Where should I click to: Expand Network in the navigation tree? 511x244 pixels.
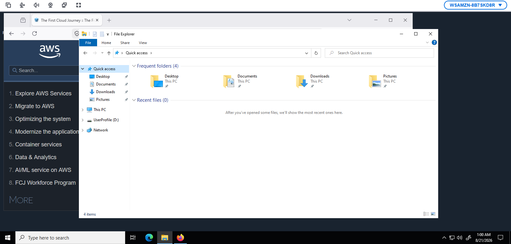(x=83, y=130)
